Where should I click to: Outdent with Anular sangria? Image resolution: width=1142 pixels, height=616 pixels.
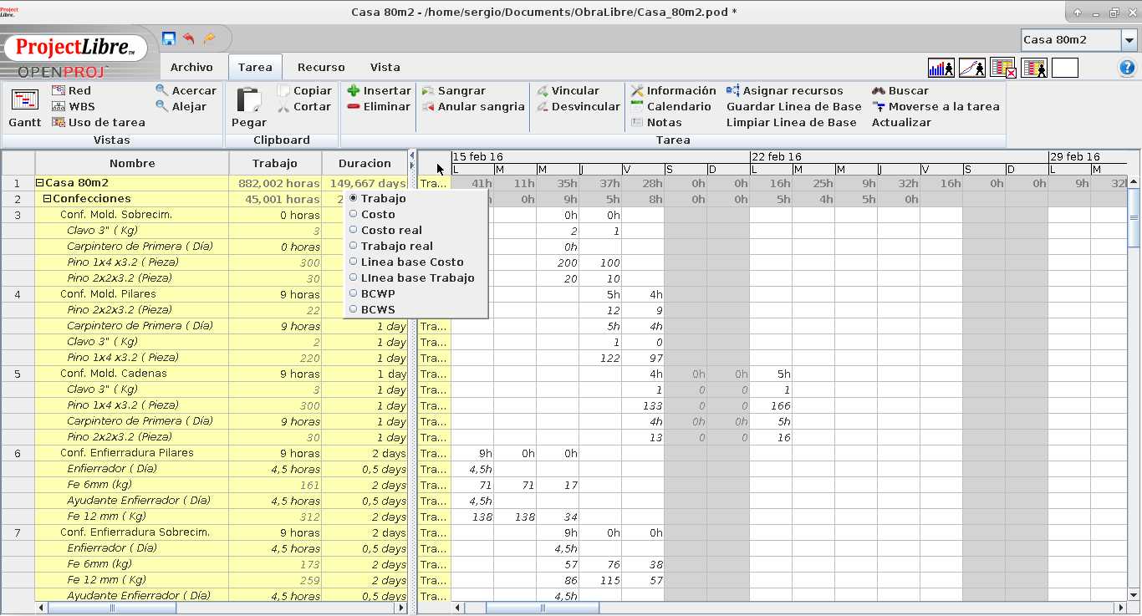point(473,106)
